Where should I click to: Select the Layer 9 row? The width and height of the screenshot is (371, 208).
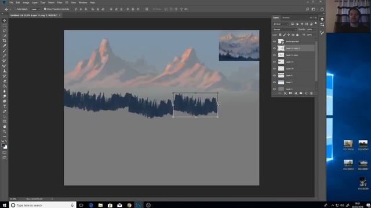[294, 76]
